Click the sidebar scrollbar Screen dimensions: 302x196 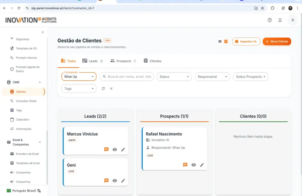[x=47, y=157]
